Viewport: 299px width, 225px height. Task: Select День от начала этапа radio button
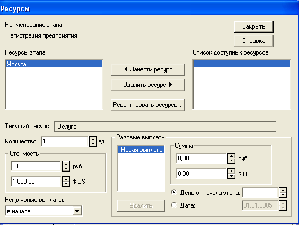tap(174, 192)
